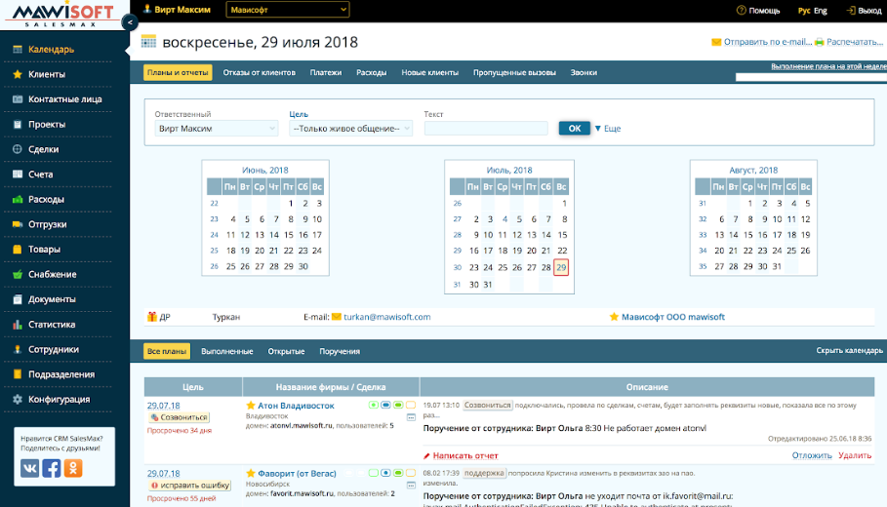Open Ответственный dropdown Вирт Максим

coord(216,129)
